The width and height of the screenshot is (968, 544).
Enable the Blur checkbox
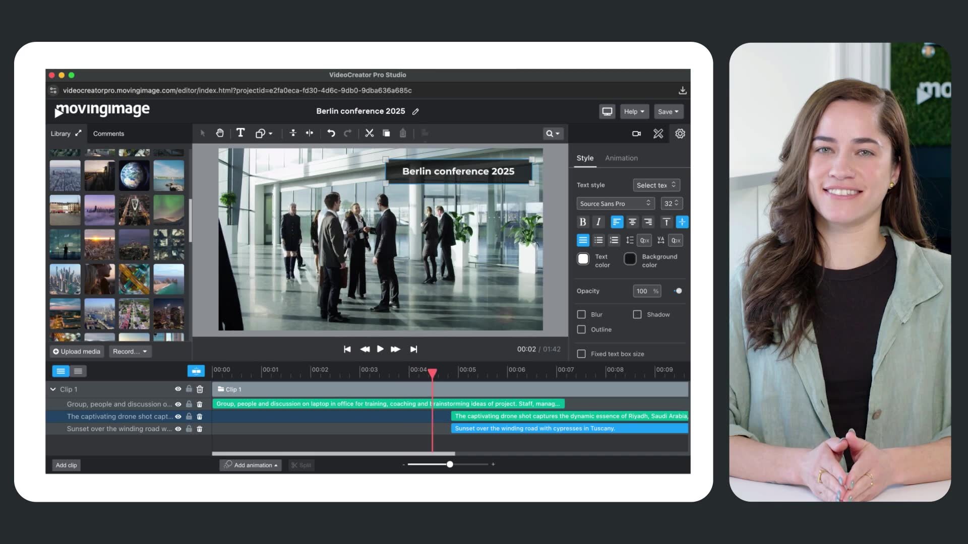pyautogui.click(x=581, y=314)
